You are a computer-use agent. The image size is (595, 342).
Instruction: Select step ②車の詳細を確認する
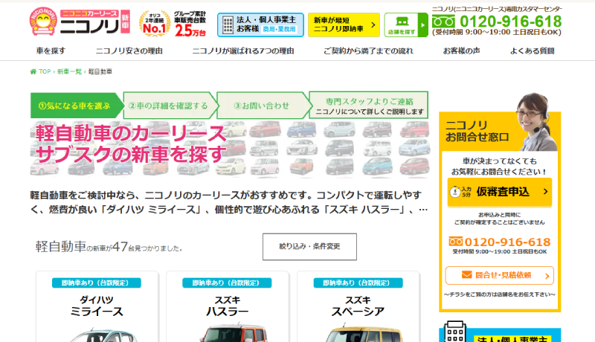[x=170, y=106]
